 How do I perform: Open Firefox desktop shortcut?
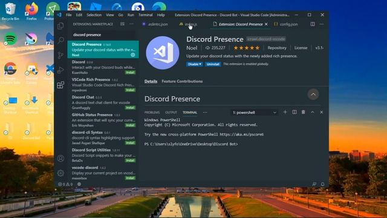pyautogui.click(x=31, y=11)
